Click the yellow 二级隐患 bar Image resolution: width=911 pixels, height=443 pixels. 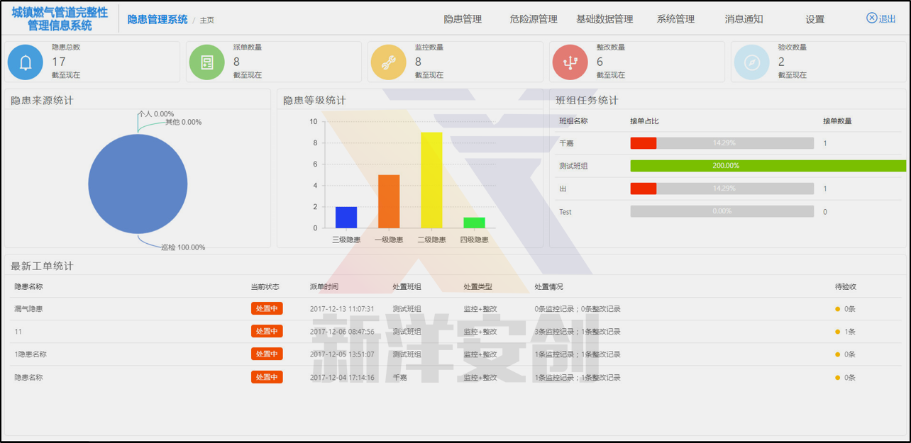coord(431,180)
